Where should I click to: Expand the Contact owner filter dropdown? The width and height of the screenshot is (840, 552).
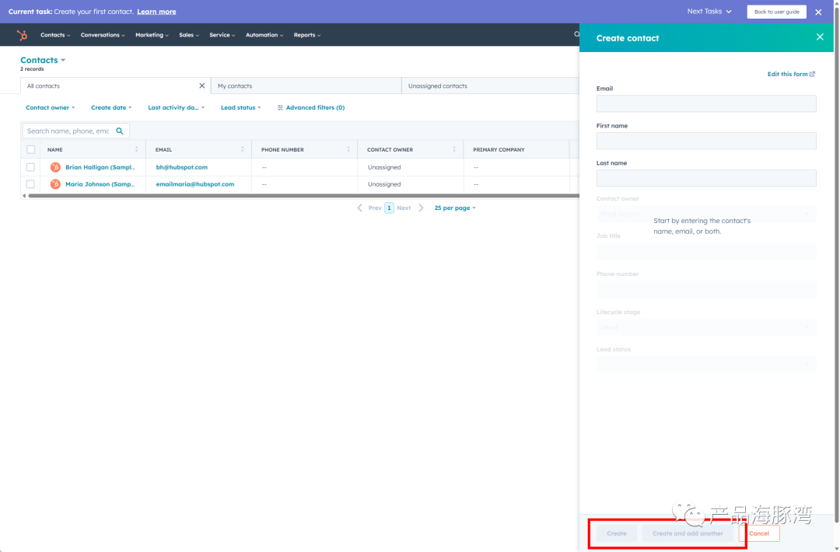(51, 107)
